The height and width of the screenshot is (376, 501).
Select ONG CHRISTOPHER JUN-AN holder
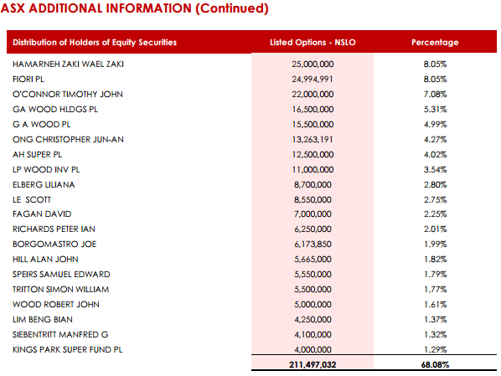click(68, 140)
